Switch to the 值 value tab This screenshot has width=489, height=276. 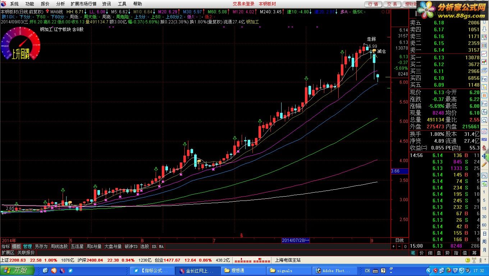(465, 253)
